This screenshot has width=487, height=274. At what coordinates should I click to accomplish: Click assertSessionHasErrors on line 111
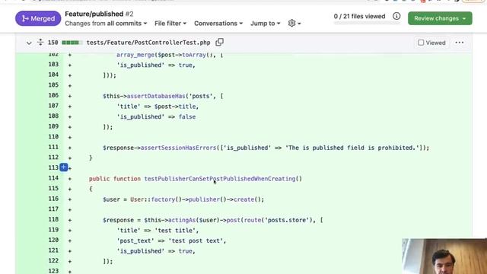click(x=178, y=148)
